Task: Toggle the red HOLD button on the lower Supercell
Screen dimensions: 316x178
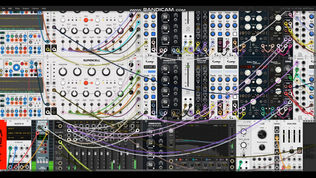Action: point(86,83)
